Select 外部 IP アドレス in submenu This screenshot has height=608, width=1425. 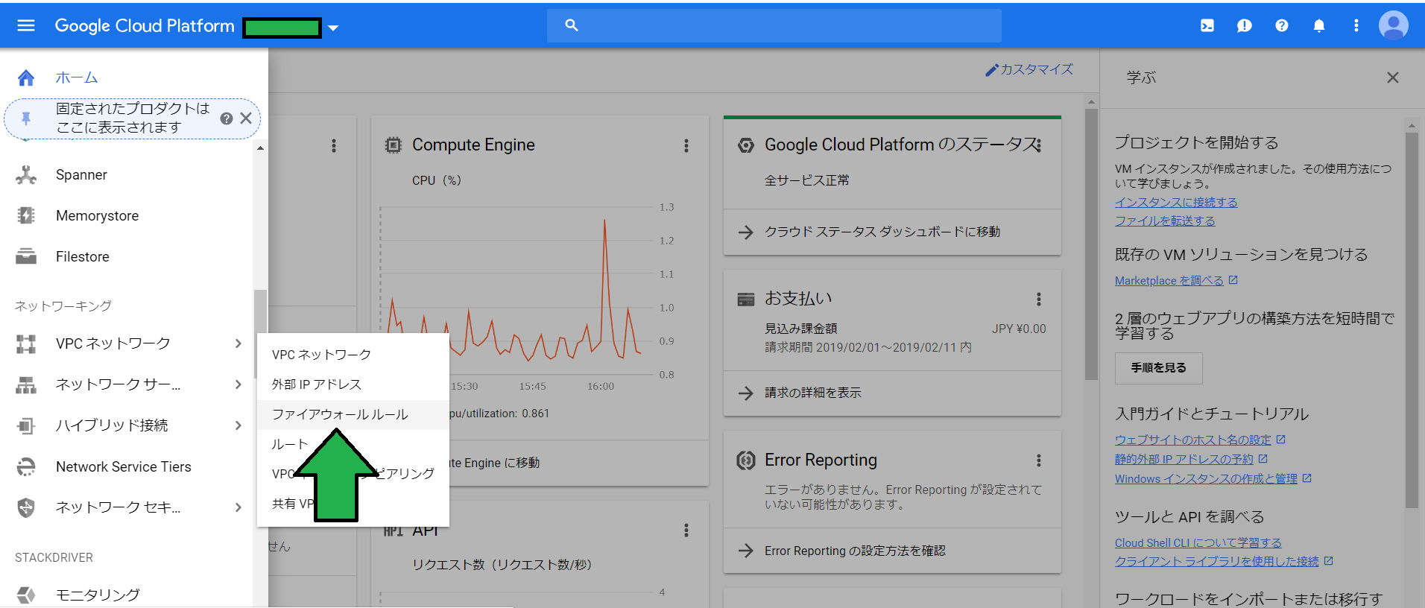(x=317, y=384)
